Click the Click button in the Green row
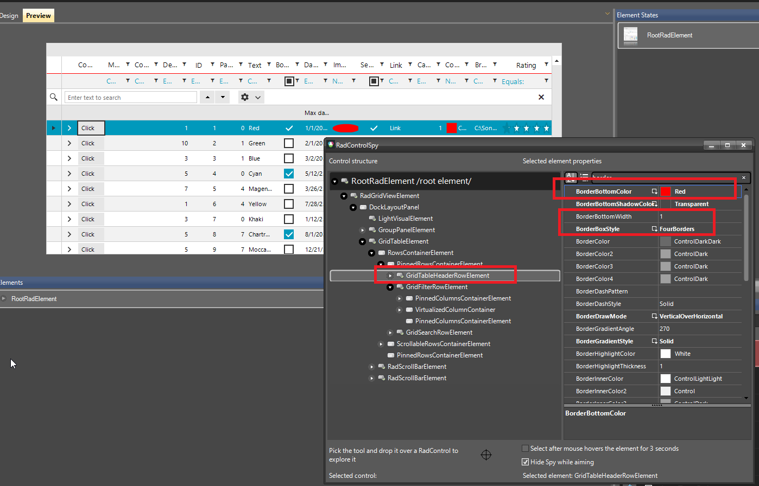The image size is (759, 486). [91, 143]
